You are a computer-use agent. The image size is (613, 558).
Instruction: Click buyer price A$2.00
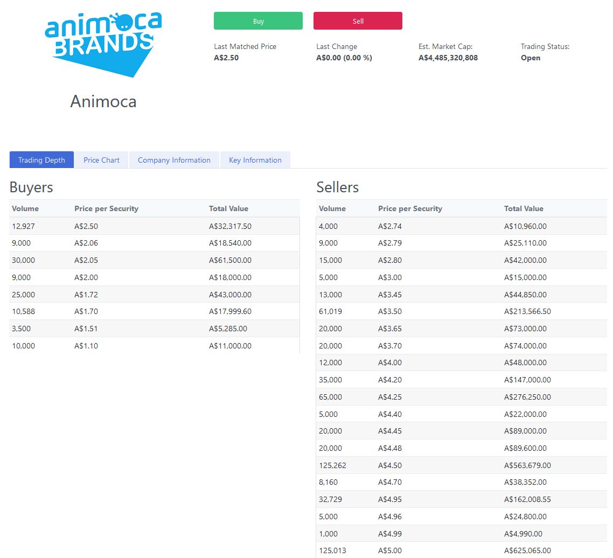click(x=86, y=277)
